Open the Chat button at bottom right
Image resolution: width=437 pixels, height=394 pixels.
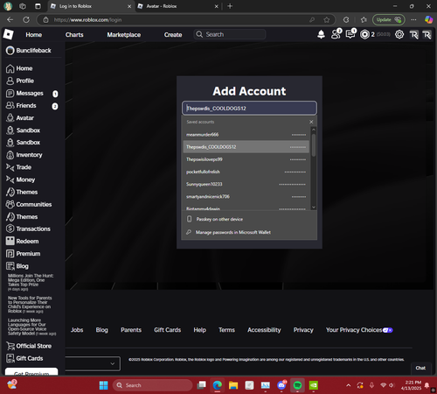click(420, 368)
